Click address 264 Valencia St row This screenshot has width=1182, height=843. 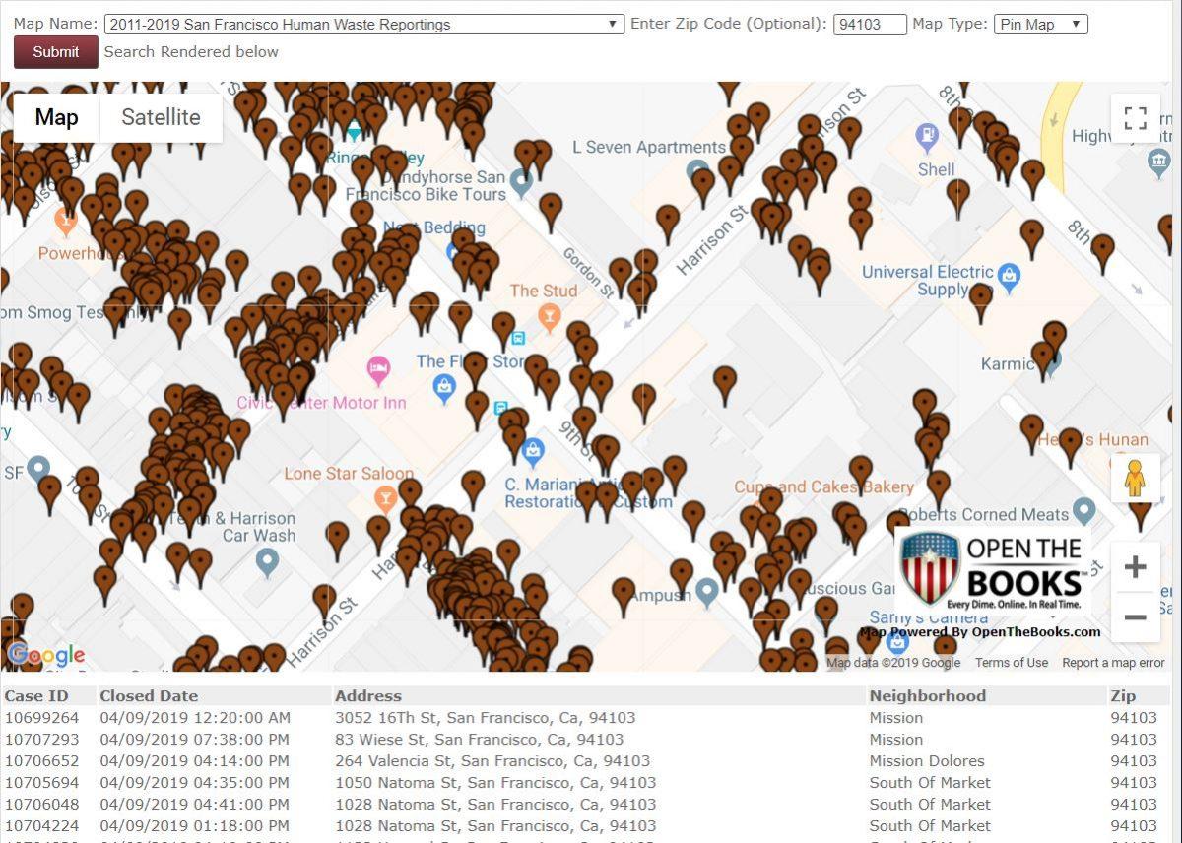pos(492,761)
